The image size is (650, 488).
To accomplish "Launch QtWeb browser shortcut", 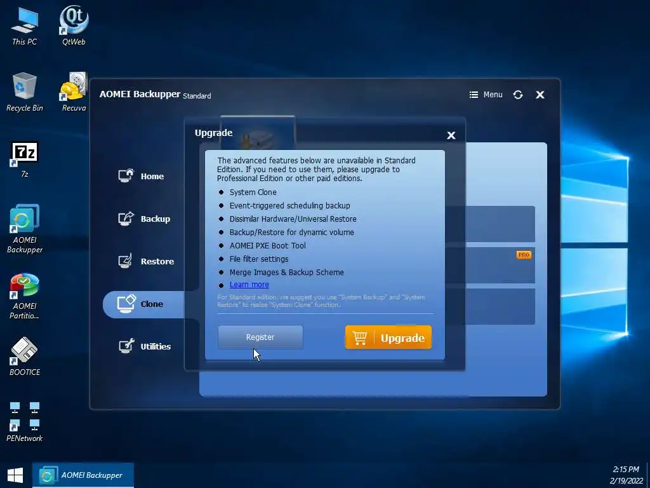I will pyautogui.click(x=74, y=25).
